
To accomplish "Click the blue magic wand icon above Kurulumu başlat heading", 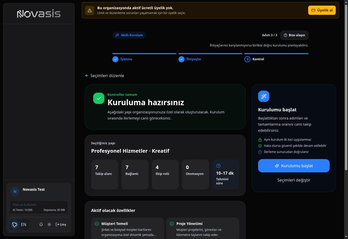I will [264, 96].
